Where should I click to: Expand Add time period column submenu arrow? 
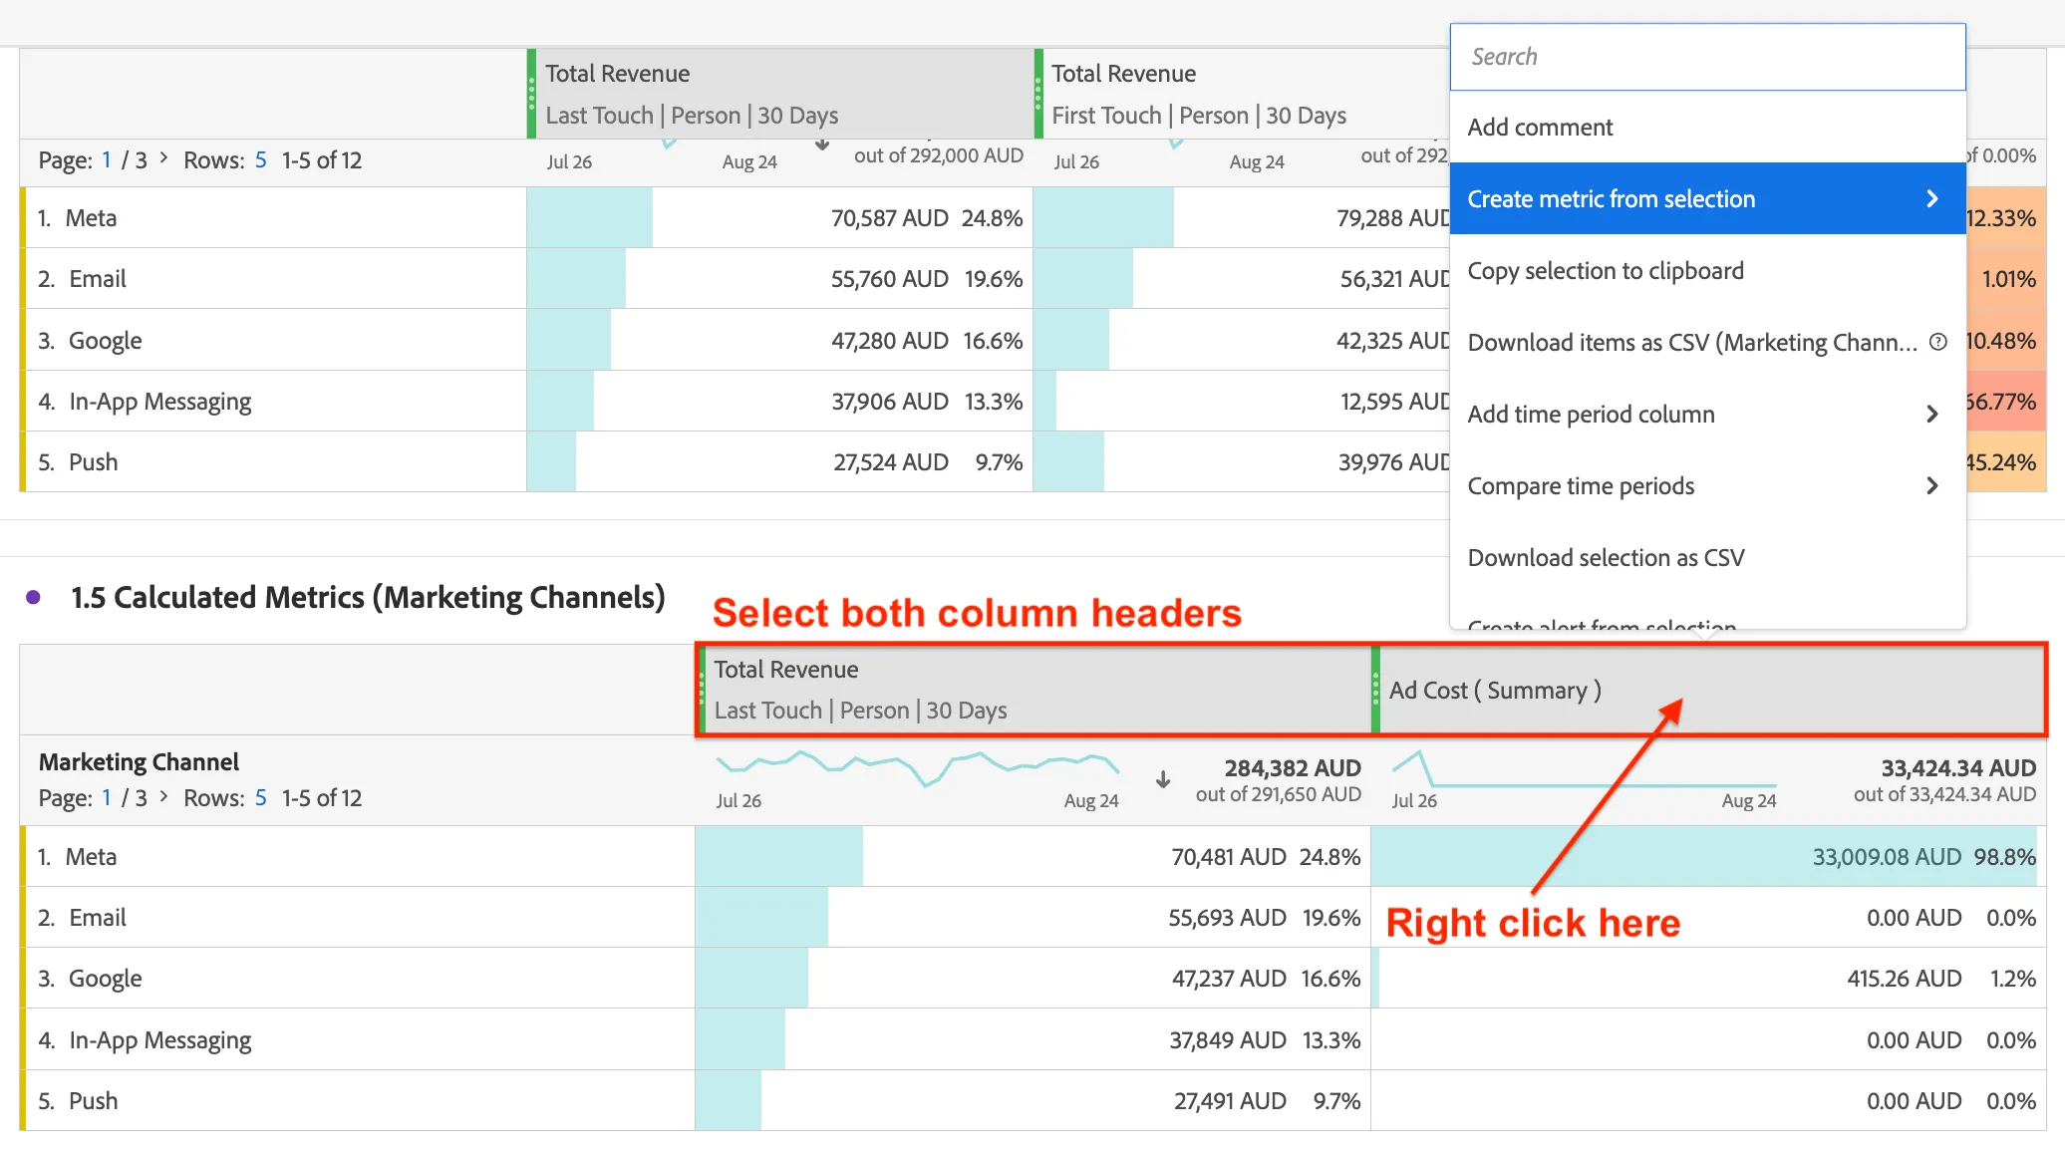[x=1932, y=414]
